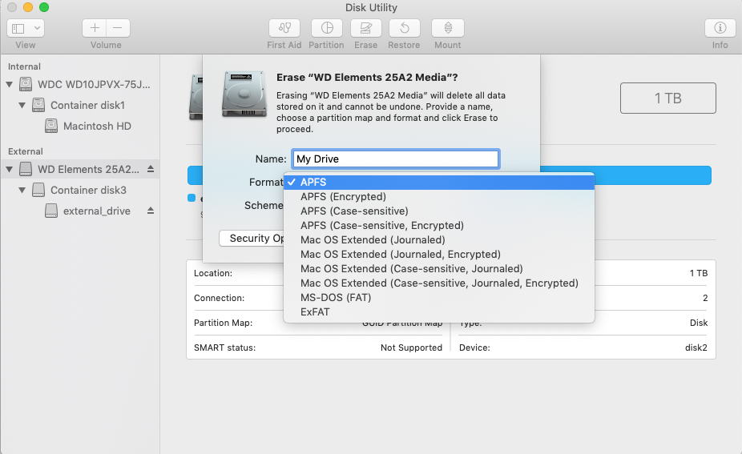Eject the WD Elements 25A2 drive
Viewport: 742px width, 454px height.
click(x=151, y=169)
